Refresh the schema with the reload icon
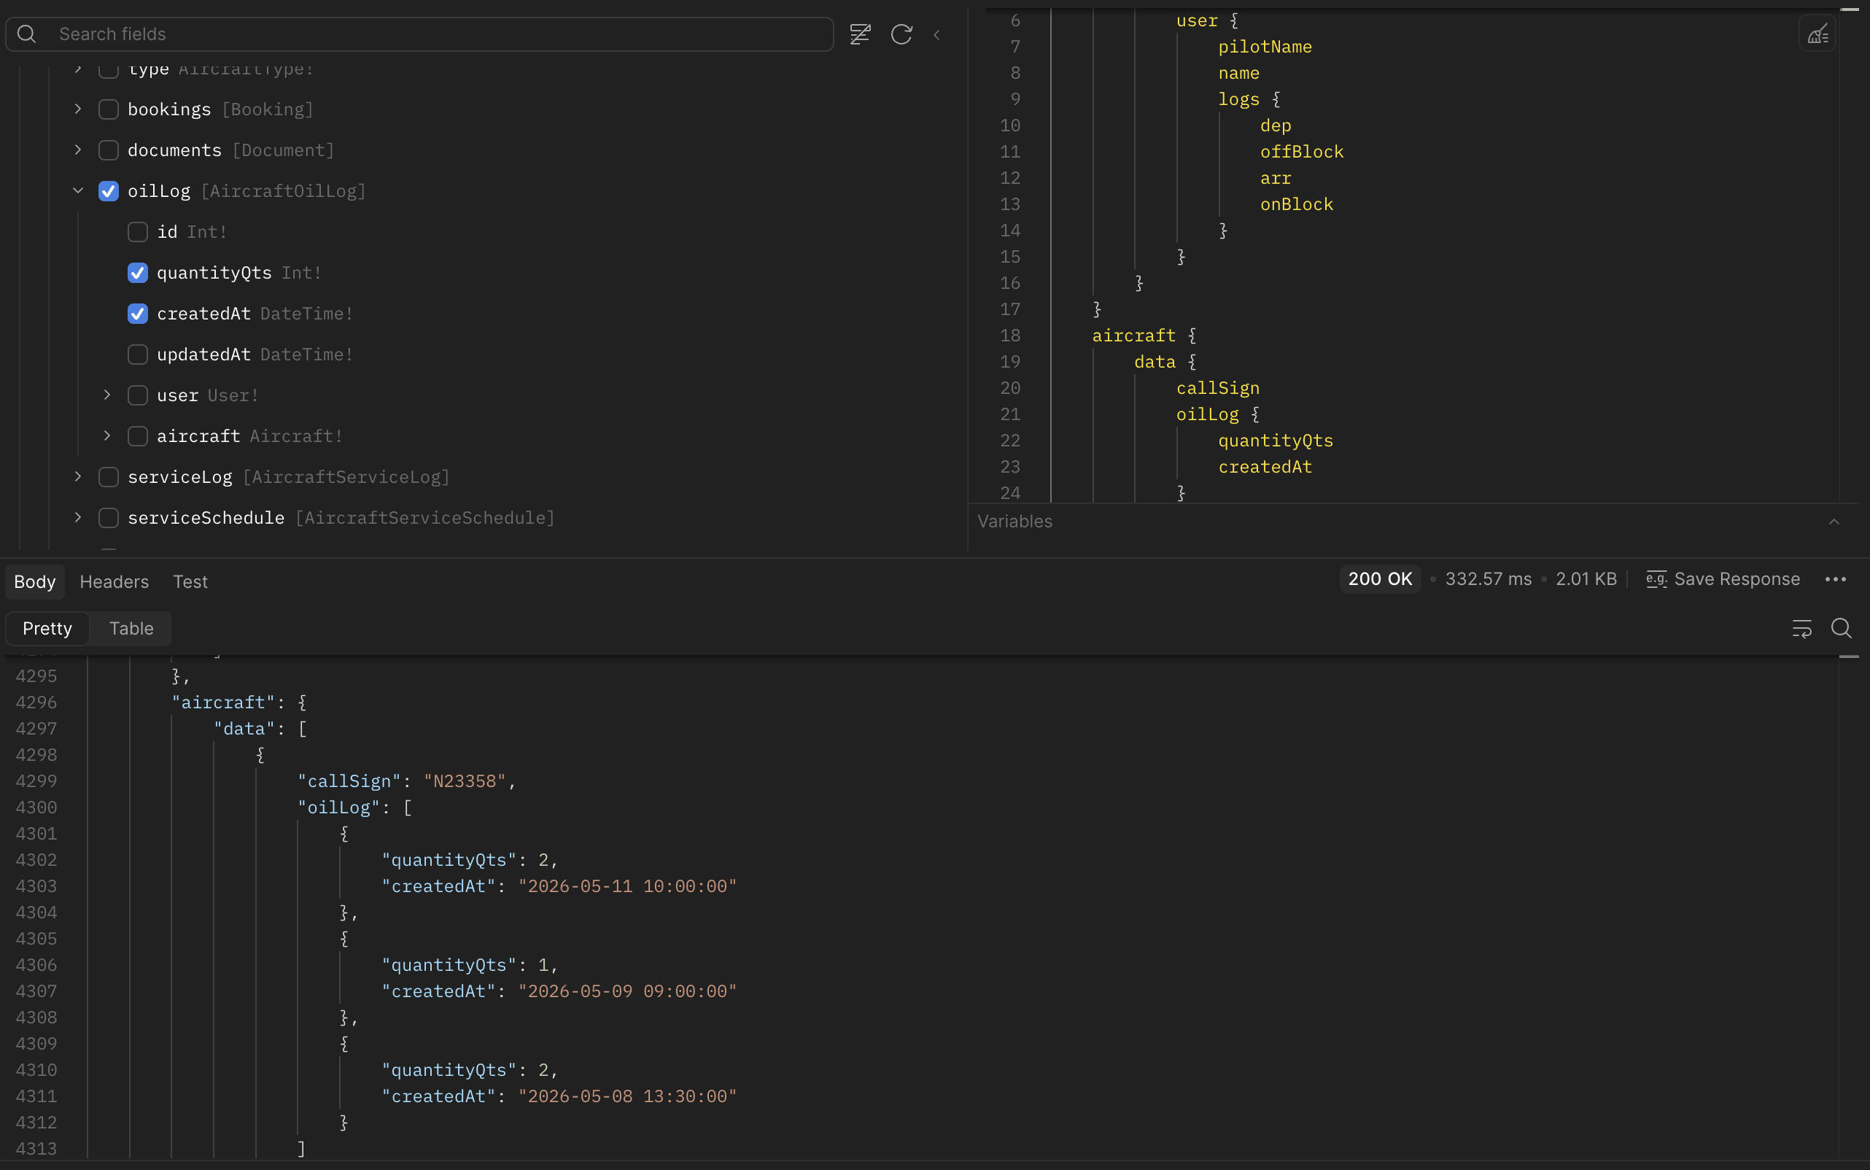 click(x=901, y=34)
